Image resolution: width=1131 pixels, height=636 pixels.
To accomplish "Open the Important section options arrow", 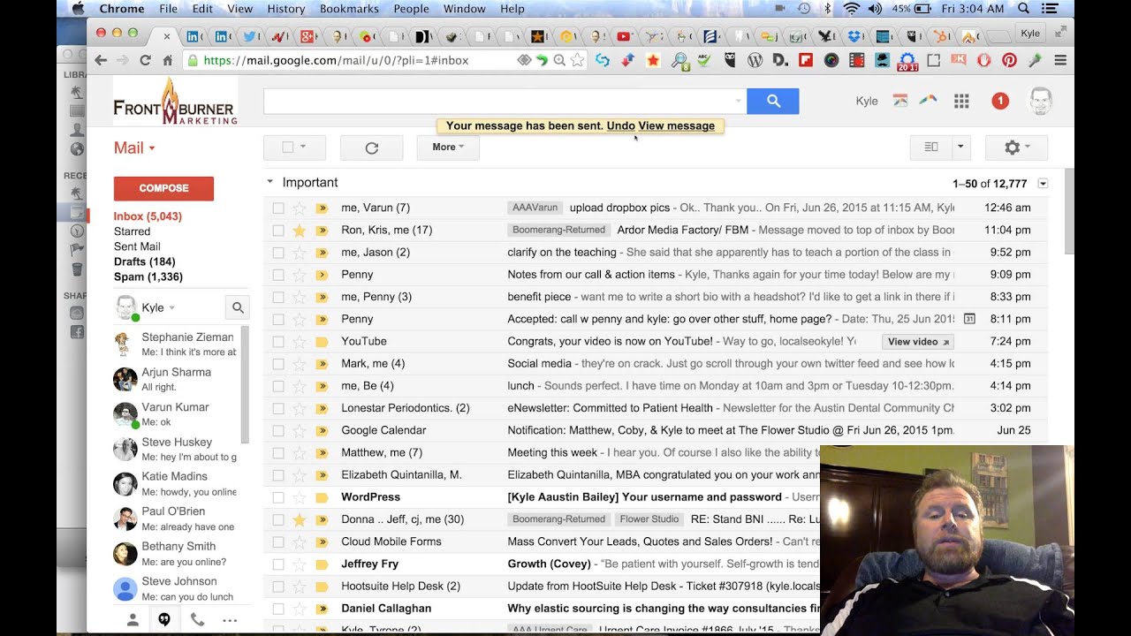I will (1043, 184).
